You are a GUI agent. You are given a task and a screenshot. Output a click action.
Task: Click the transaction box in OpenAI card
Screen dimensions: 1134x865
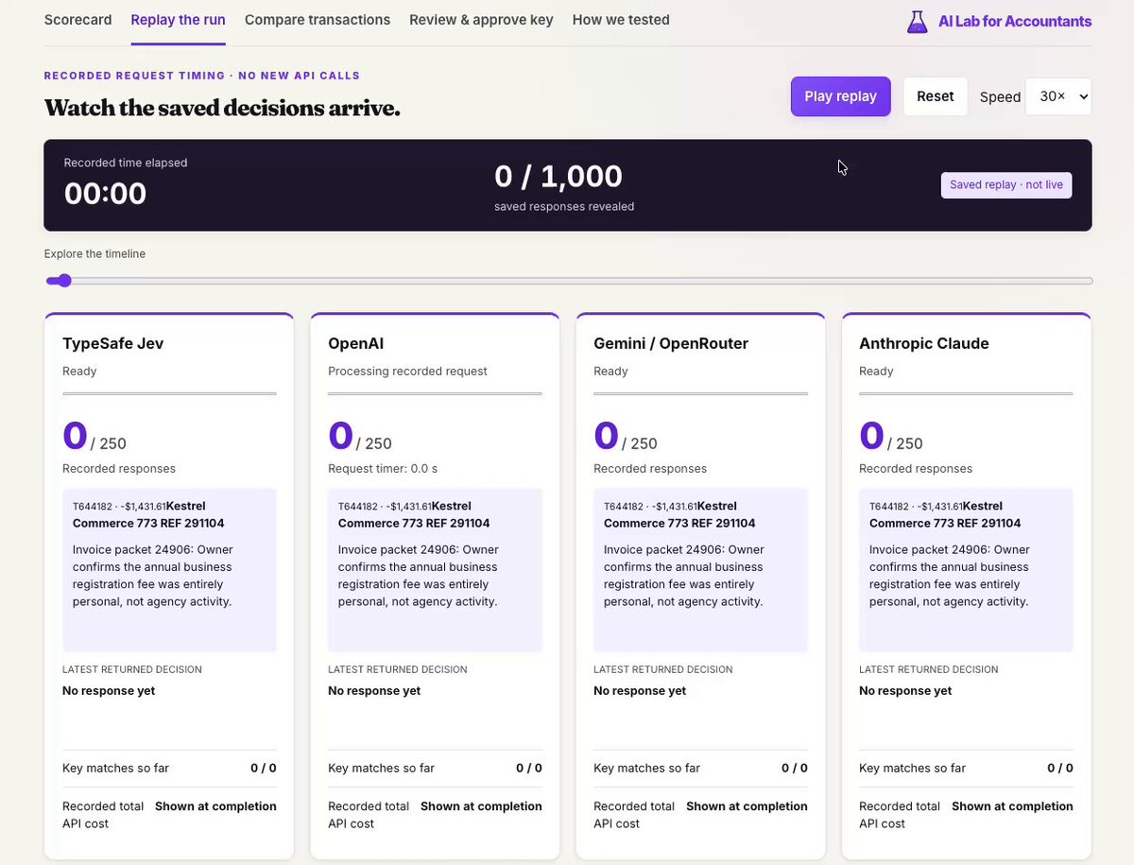[435, 570]
